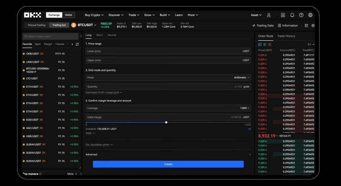Click the help question mark icon
The width and height of the screenshot is (341, 186).
[x=301, y=15]
